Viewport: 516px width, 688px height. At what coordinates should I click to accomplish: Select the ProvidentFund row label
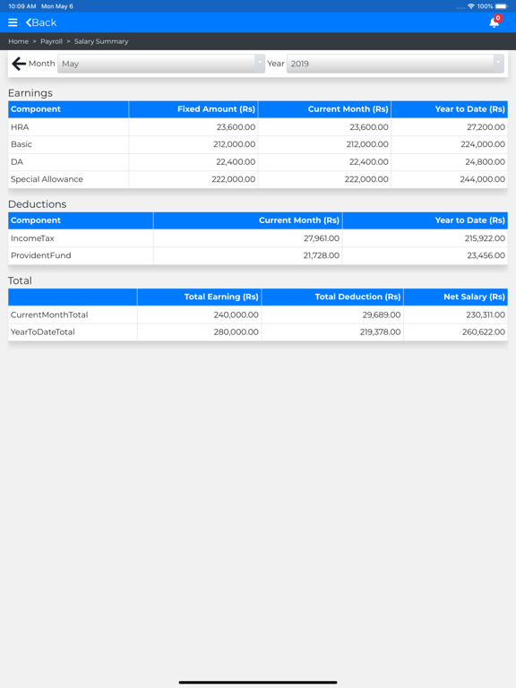pos(41,255)
